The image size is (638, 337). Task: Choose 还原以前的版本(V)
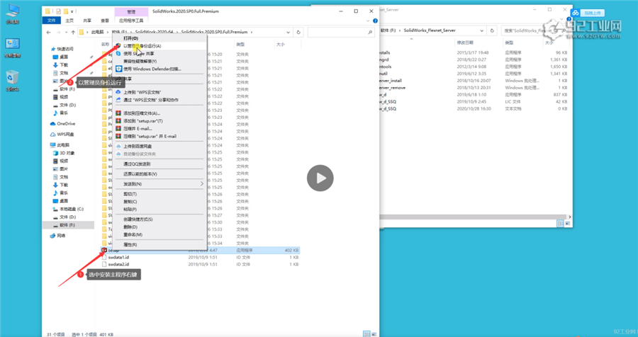[140, 174]
